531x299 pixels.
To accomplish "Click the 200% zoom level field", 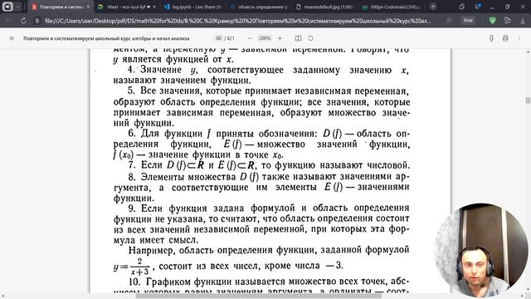I will [265, 38].
